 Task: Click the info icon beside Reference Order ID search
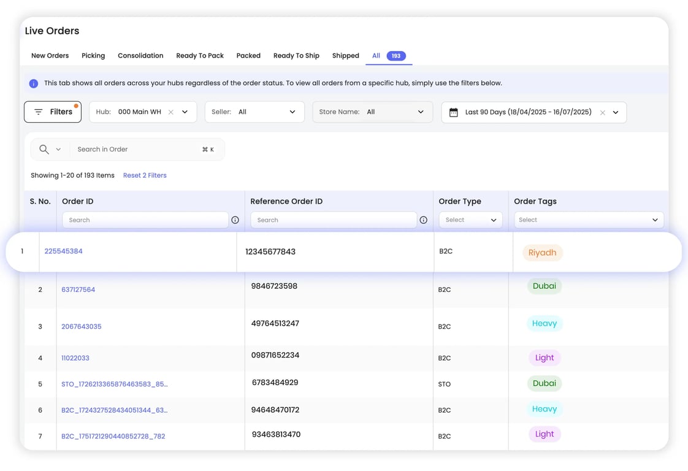coord(423,220)
